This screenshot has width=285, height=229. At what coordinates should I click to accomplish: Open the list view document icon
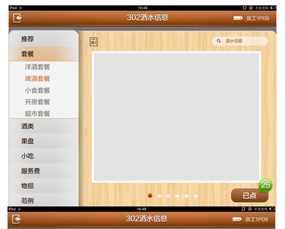[94, 42]
